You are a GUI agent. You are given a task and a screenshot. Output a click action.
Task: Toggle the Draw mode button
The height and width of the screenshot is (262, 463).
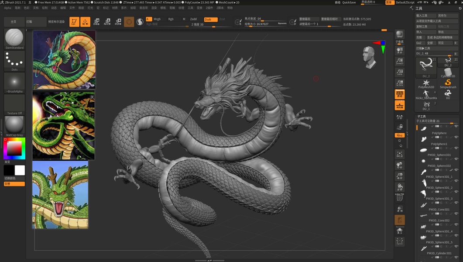pos(85,21)
